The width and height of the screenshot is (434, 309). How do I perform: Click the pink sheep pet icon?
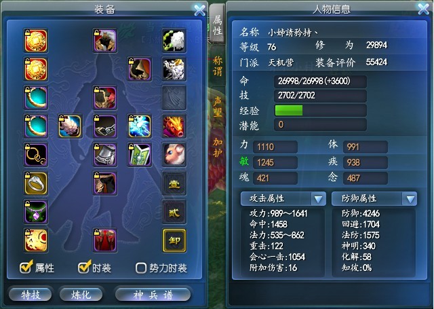click(174, 154)
